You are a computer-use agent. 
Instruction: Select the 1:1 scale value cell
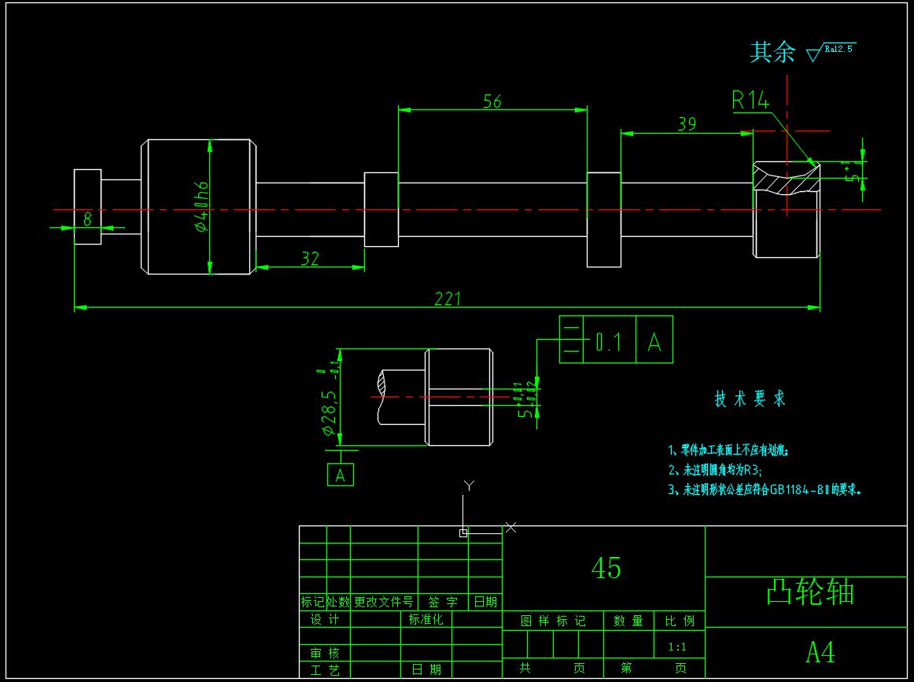[676, 647]
